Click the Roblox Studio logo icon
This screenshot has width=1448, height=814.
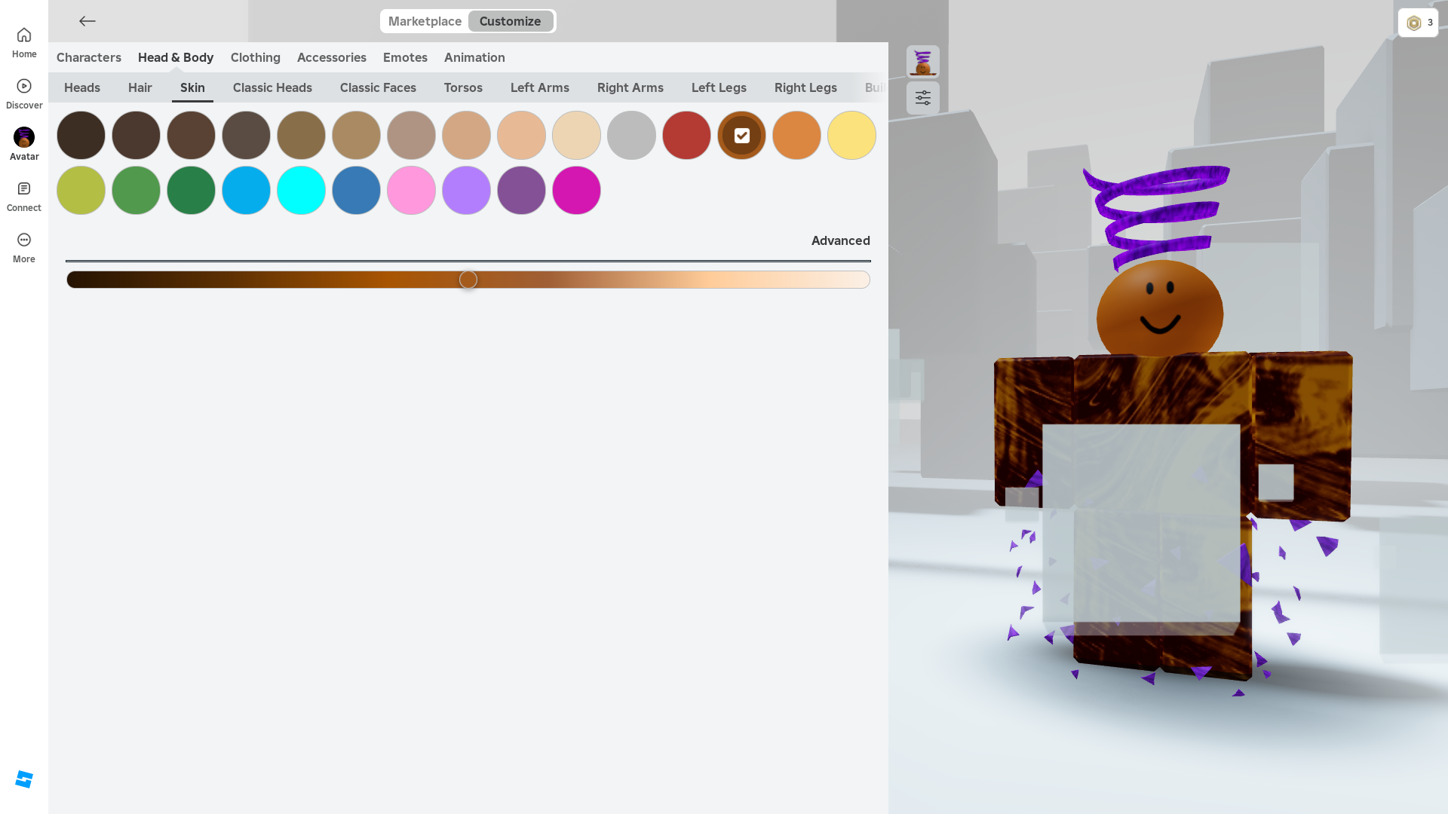(x=24, y=779)
